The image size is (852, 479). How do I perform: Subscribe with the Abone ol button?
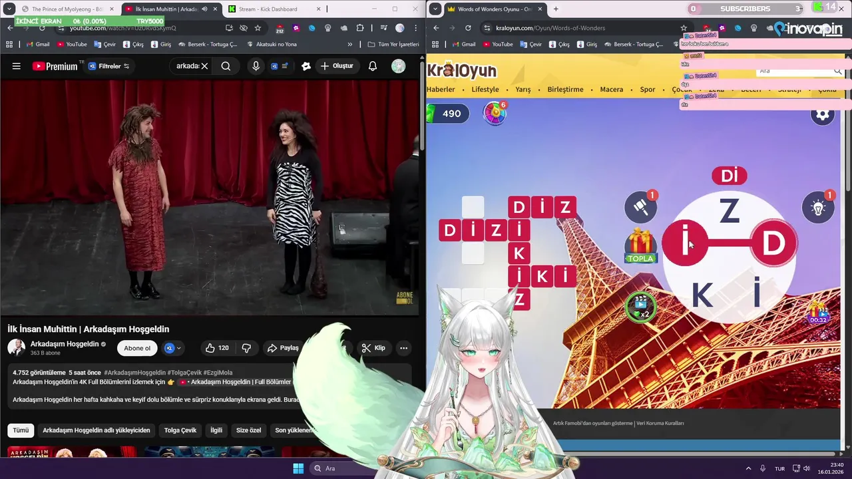137,348
